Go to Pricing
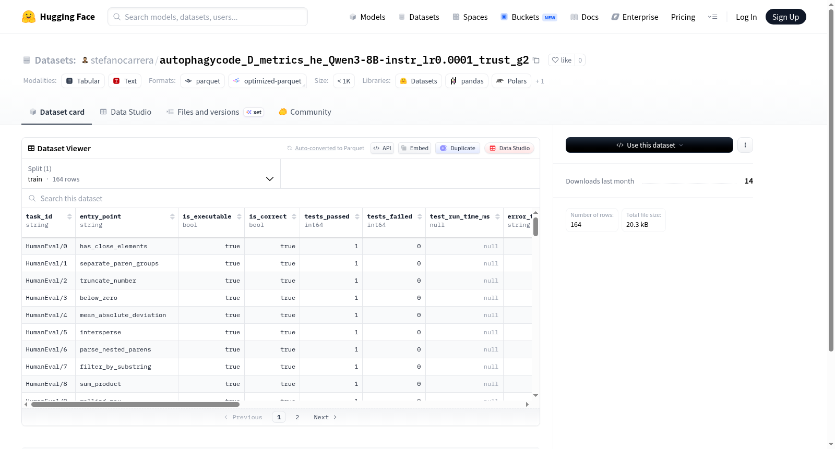Image resolution: width=835 pixels, height=449 pixels. coord(683,17)
